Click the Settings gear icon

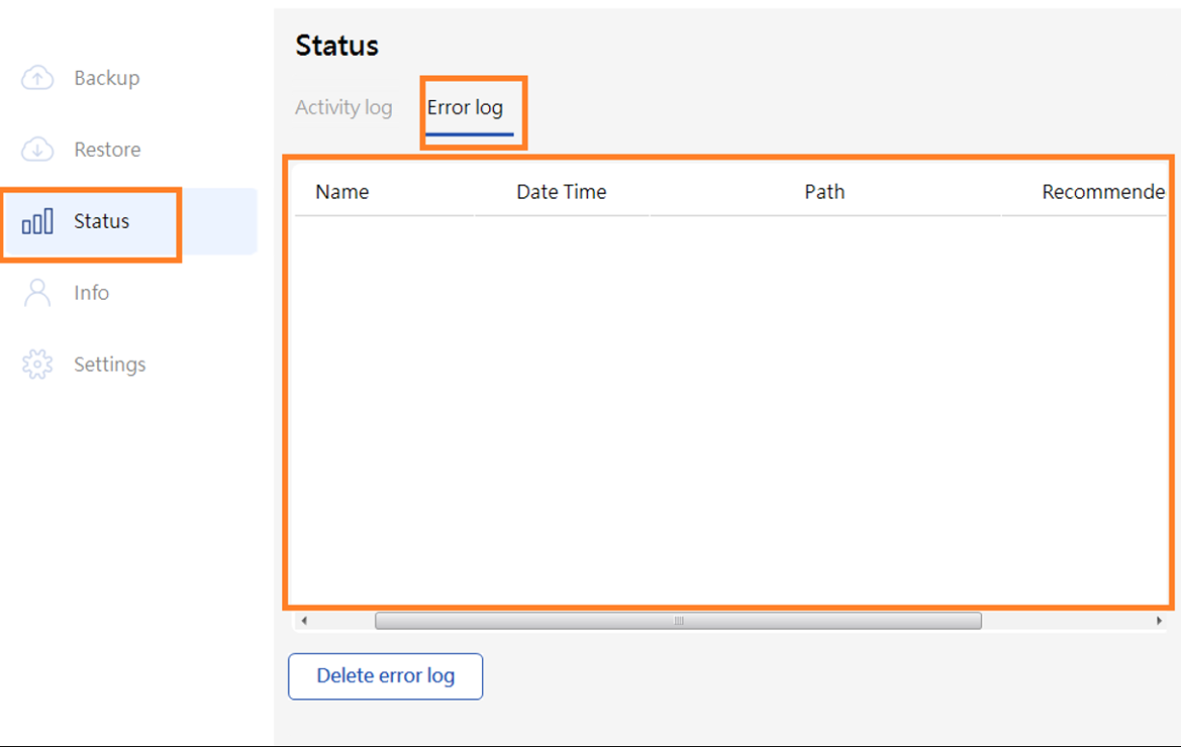click(x=38, y=364)
